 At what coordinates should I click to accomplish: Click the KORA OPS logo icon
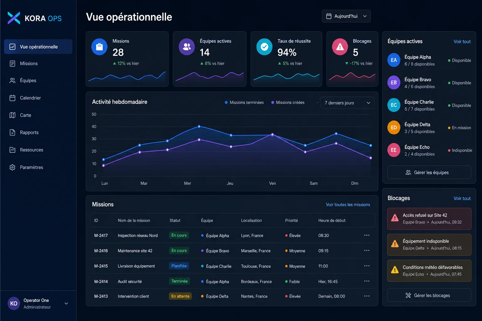tap(14, 18)
